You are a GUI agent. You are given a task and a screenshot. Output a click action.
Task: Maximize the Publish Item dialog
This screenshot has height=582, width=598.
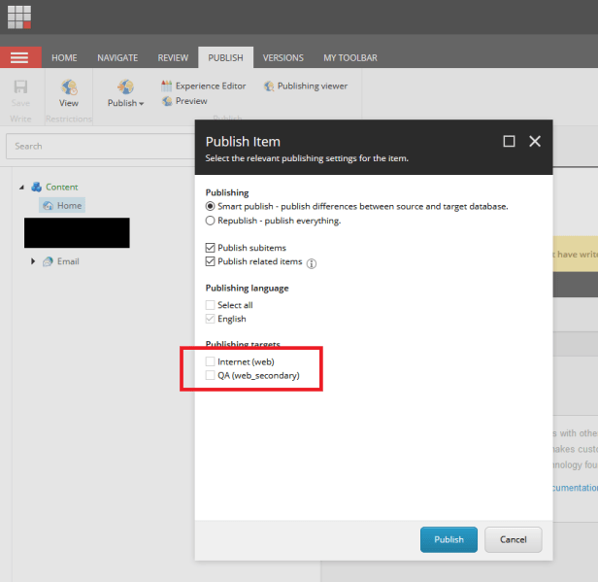click(509, 141)
